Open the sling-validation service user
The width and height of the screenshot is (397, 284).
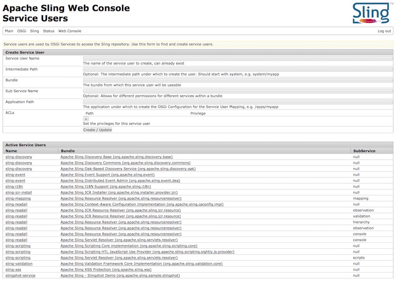[19, 264]
